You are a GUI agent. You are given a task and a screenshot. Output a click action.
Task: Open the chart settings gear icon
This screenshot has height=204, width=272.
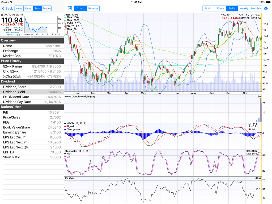tap(266, 8)
